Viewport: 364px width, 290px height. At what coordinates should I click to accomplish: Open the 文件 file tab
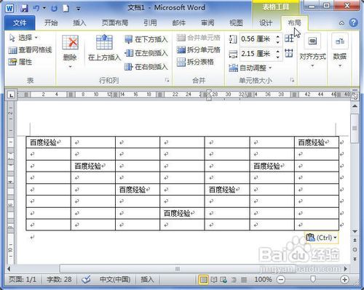(20, 23)
